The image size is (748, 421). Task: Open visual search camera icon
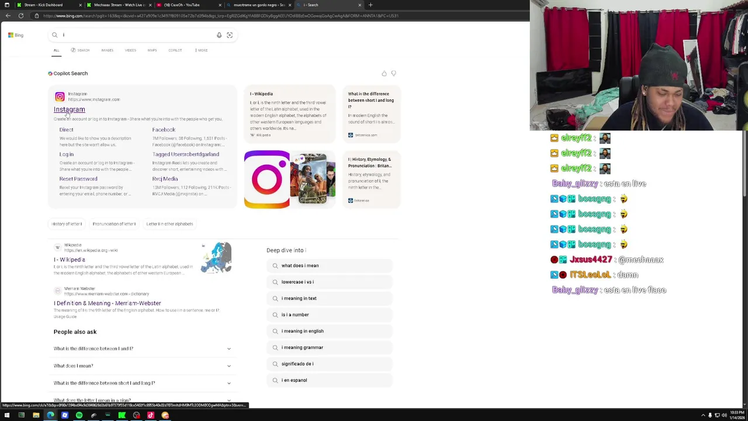click(x=230, y=35)
